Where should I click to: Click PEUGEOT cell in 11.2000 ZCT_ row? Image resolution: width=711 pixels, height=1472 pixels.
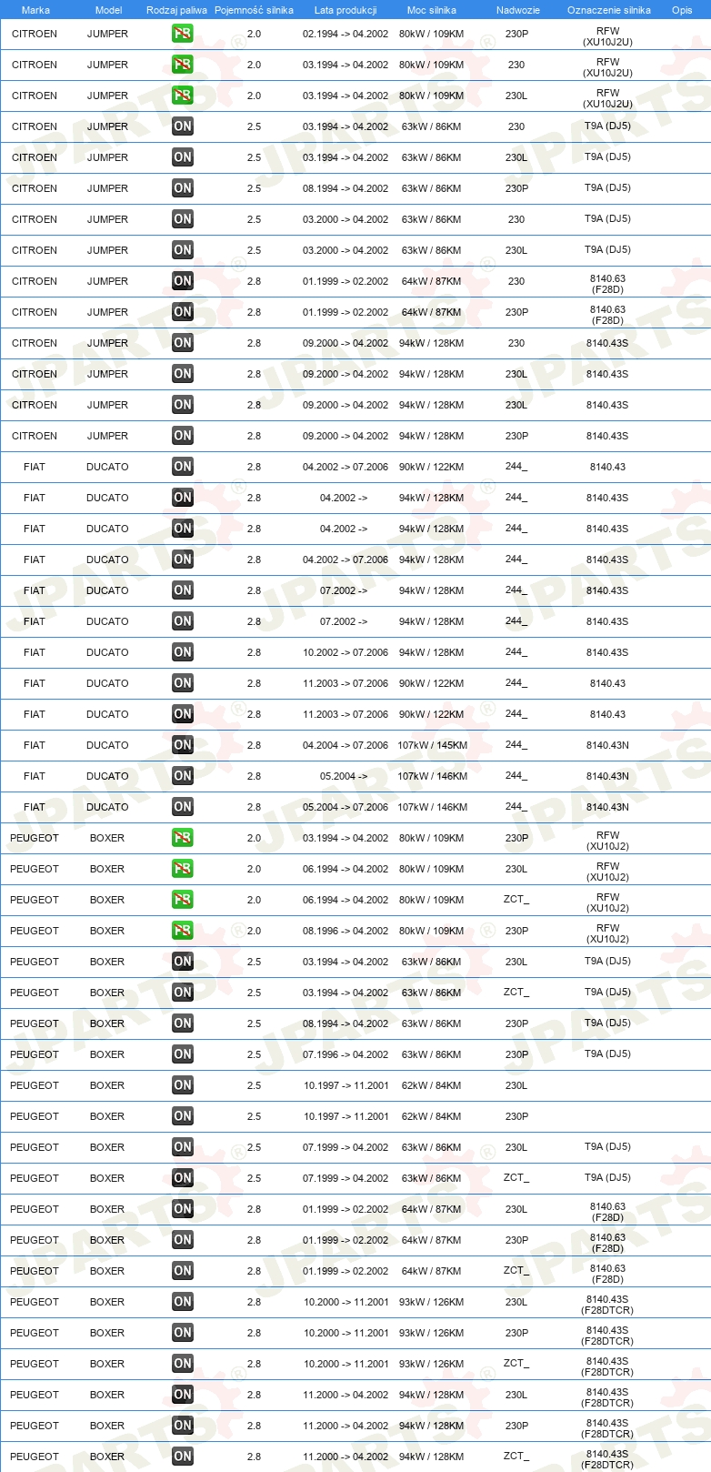point(35,1457)
